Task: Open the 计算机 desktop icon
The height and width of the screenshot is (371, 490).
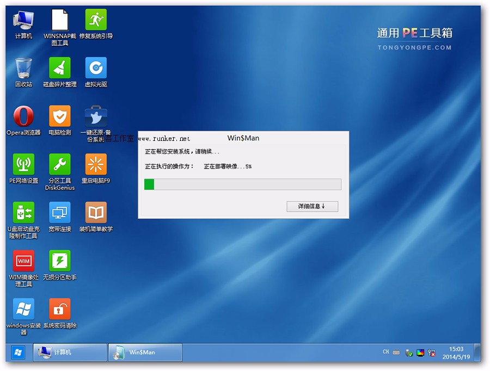Action: pyautogui.click(x=23, y=21)
